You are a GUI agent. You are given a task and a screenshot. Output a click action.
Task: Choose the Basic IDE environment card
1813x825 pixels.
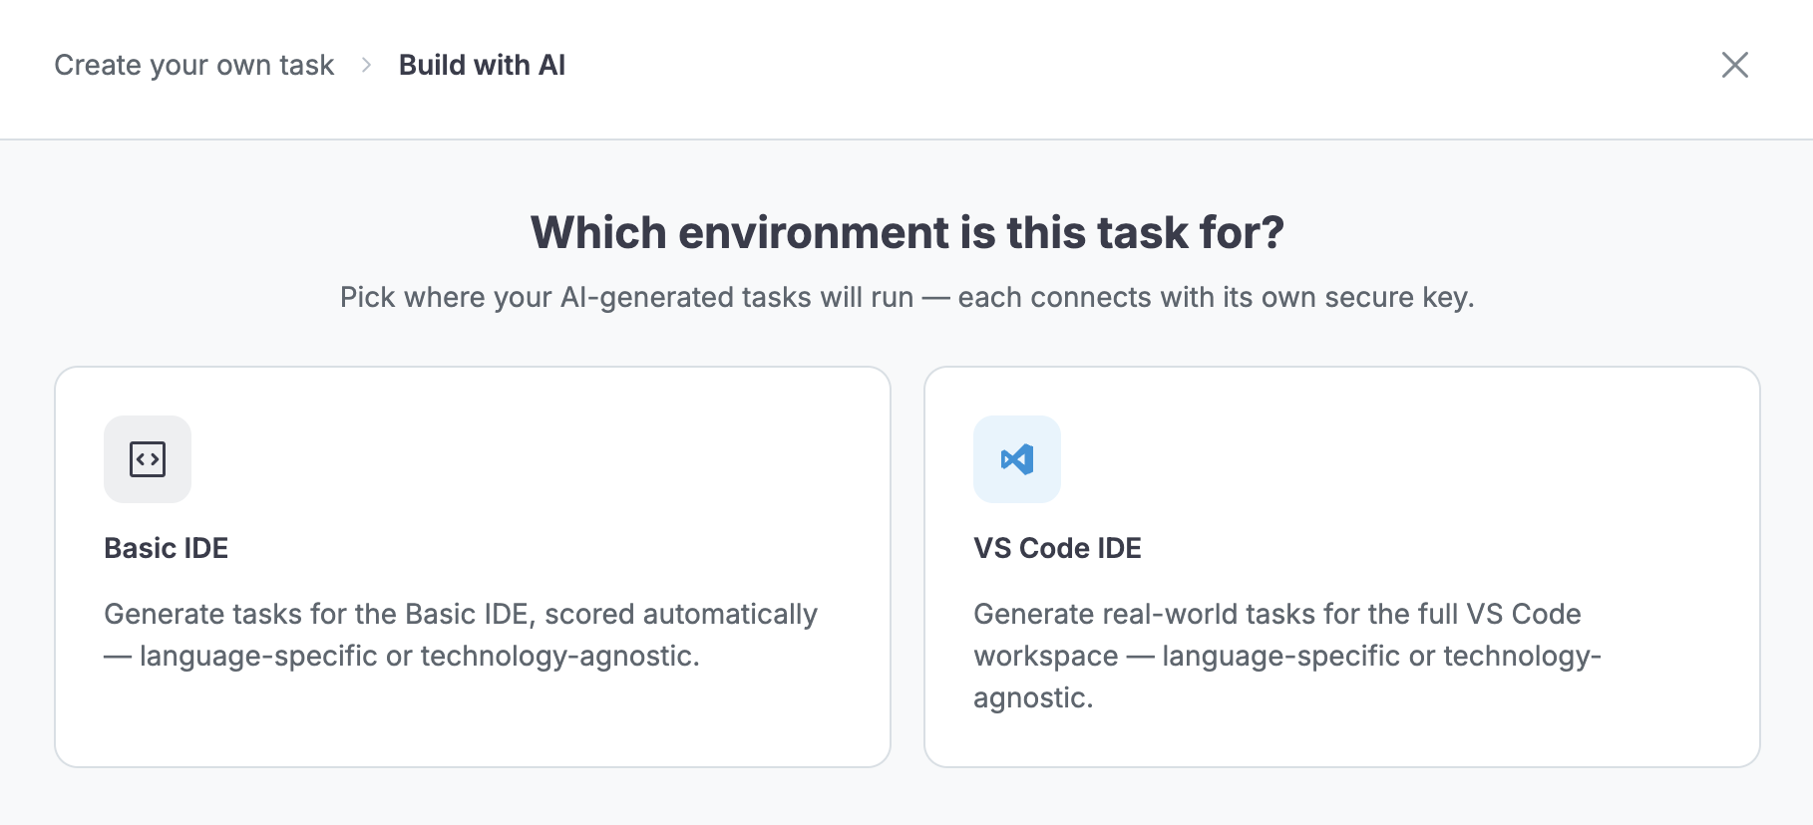473,567
